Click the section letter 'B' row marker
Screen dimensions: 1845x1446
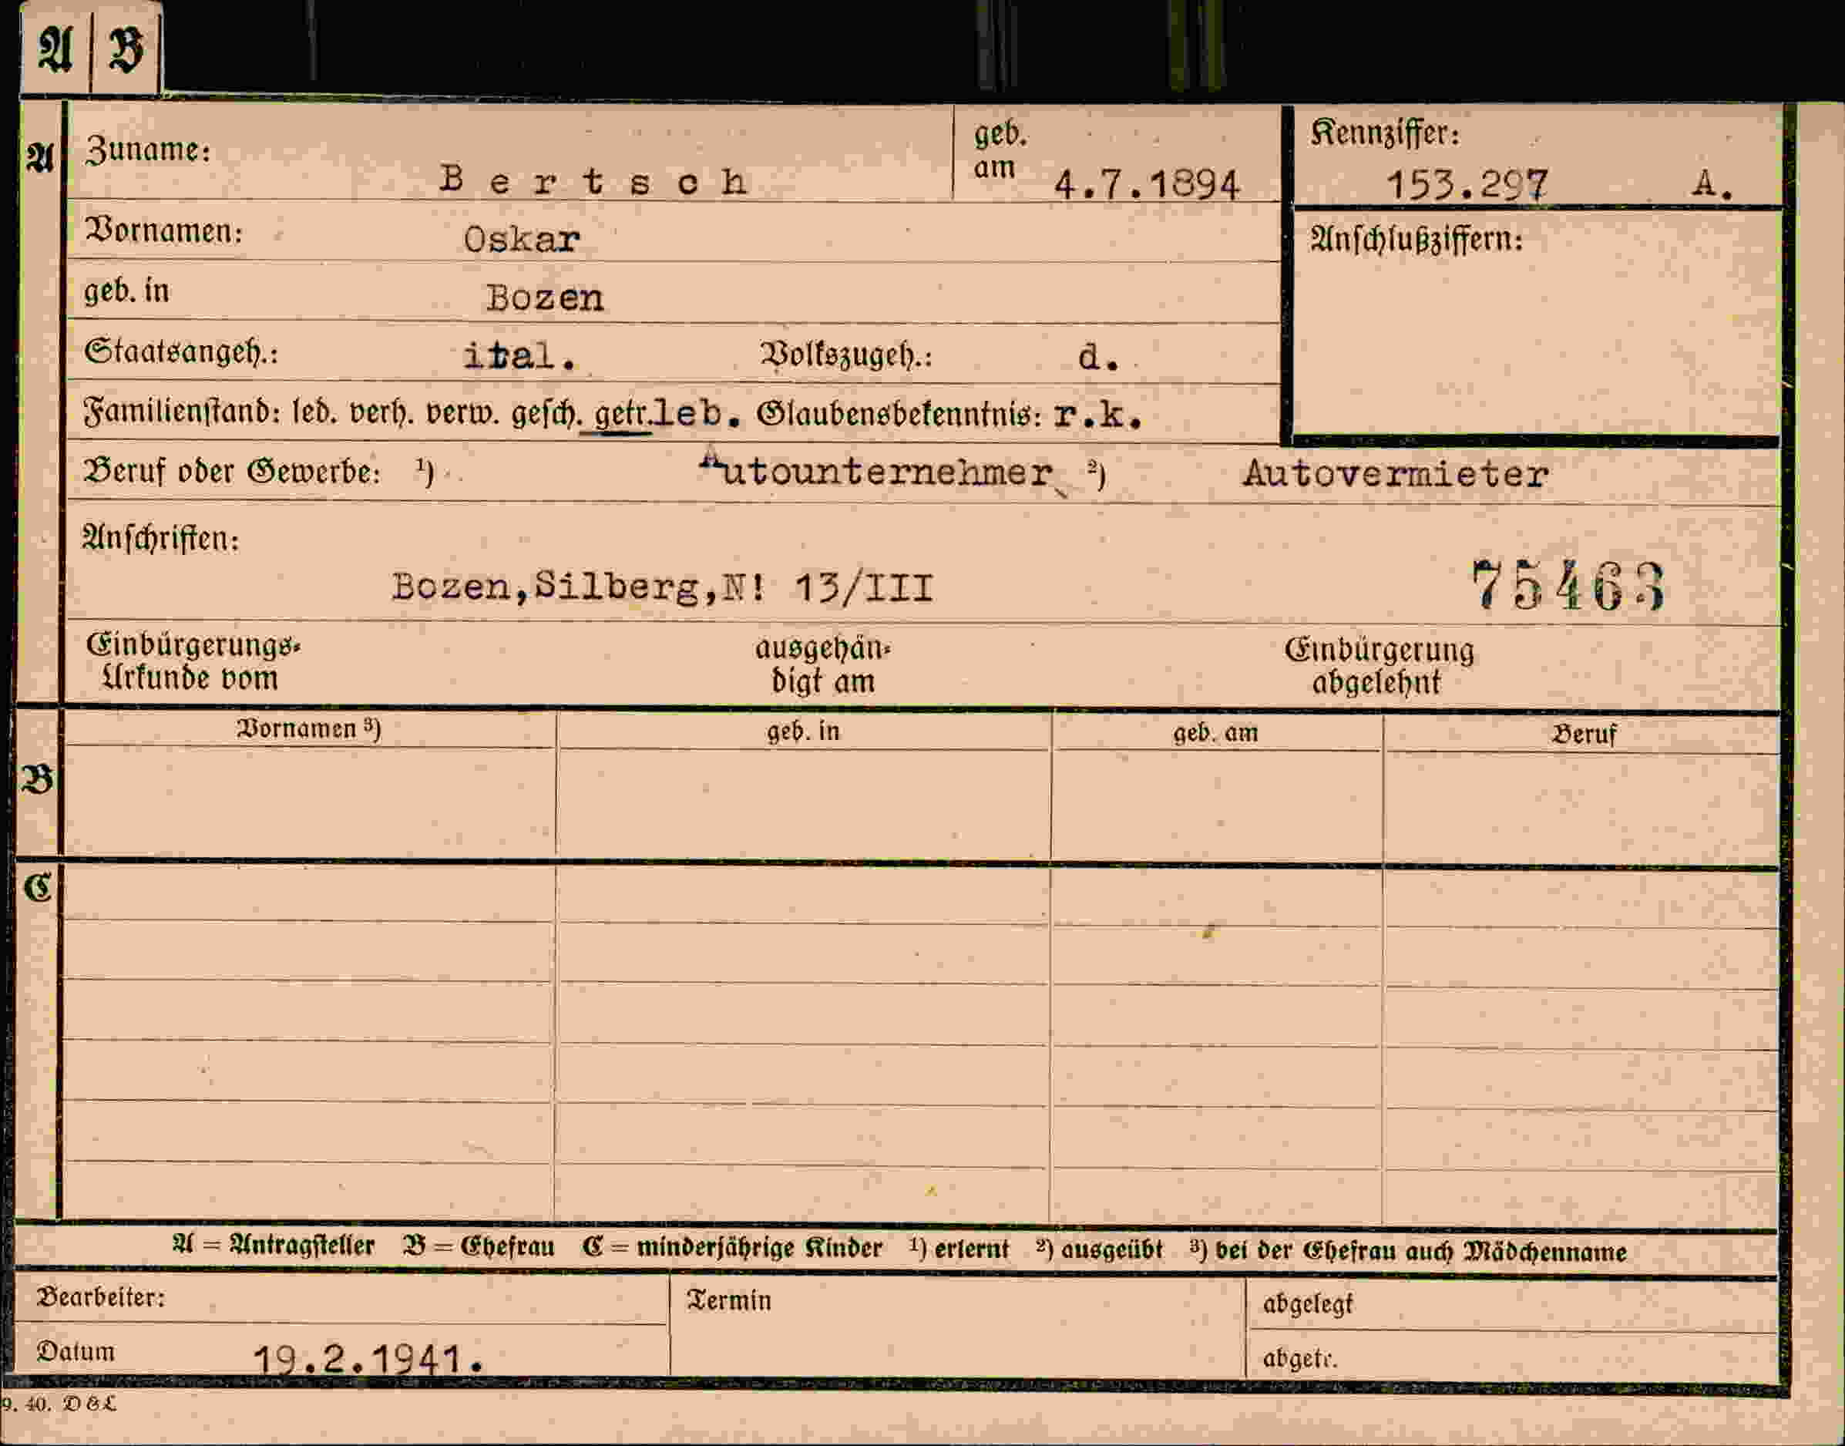click(38, 778)
